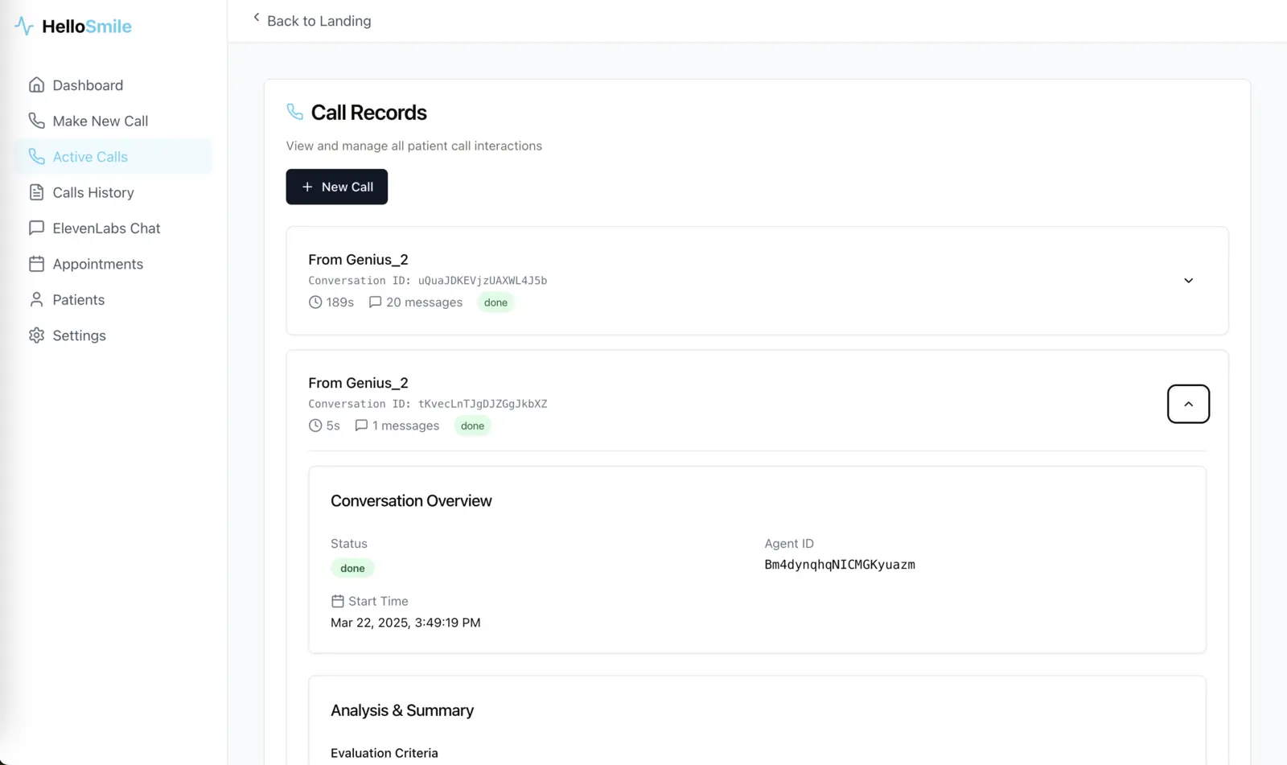Select Active Calls in sidebar
This screenshot has height=765, width=1287.
(113, 156)
